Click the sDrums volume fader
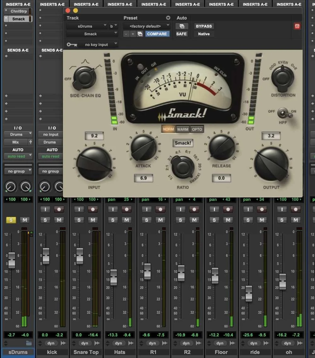This screenshot has width=315, height=358. (x=12, y=260)
